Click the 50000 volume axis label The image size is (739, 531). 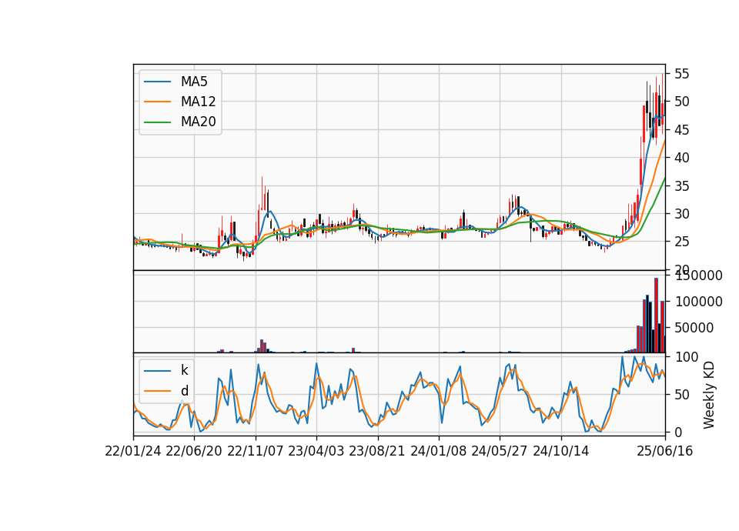694,328
